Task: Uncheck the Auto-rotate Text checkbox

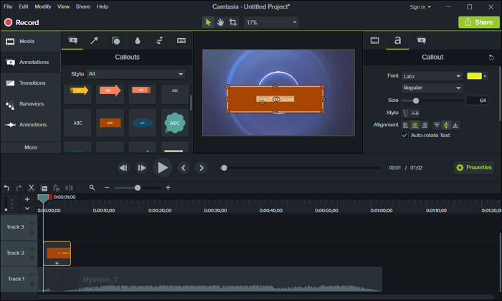Action: coord(404,135)
